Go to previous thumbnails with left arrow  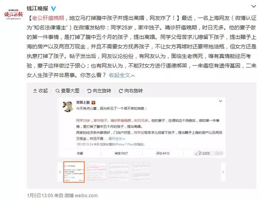[60, 172]
